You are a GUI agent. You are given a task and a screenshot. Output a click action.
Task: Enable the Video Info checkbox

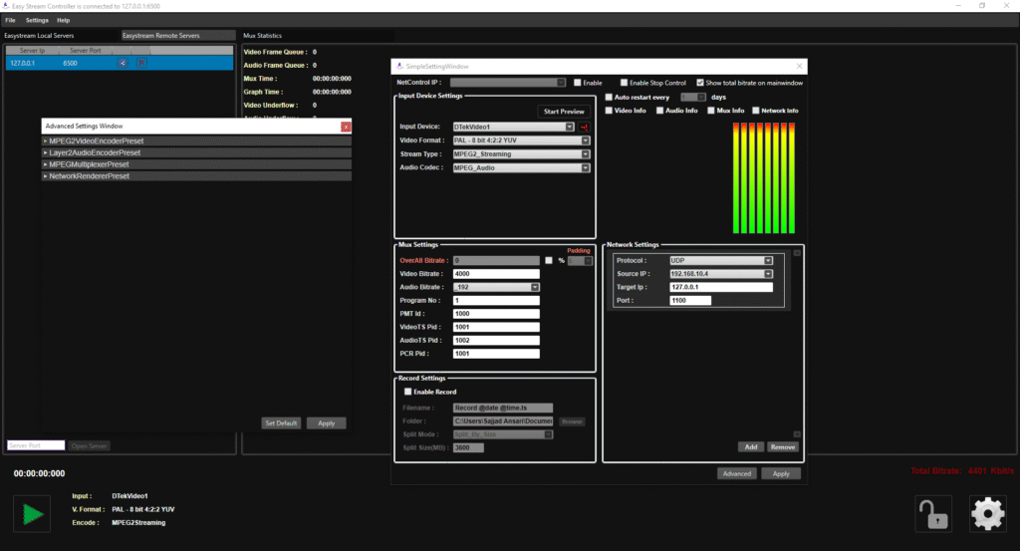coord(609,111)
